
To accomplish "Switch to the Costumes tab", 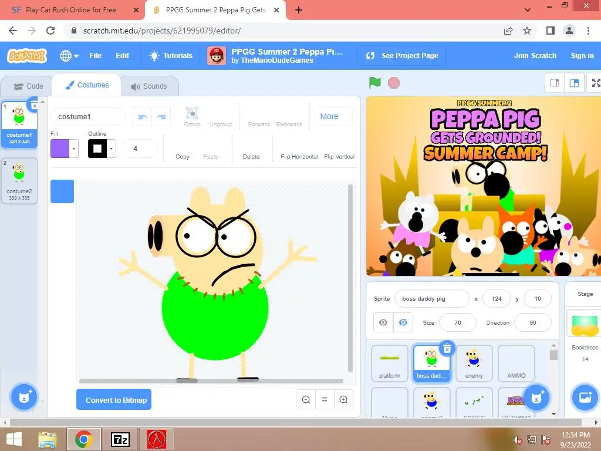I will (x=87, y=85).
